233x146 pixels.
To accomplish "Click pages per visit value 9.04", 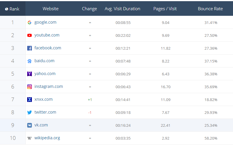I will pos(165,23).
